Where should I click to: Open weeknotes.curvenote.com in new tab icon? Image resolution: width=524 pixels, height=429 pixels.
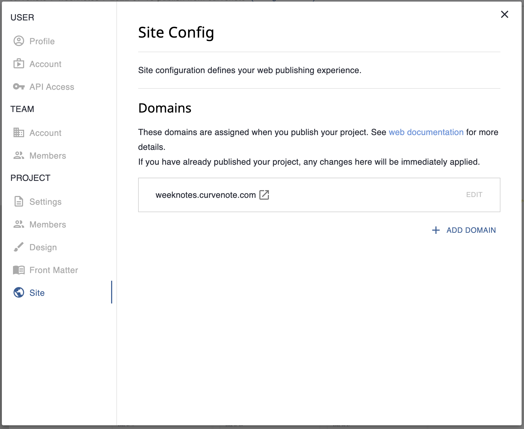click(264, 195)
